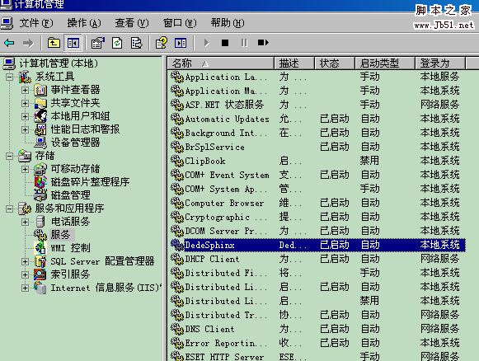Open the Help toolbar icon

162,43
